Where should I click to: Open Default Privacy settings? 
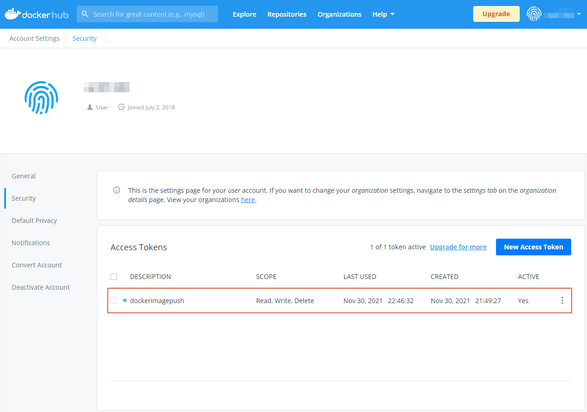coord(34,221)
